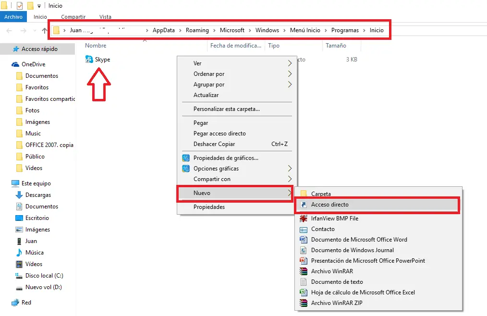This screenshot has height=316, width=487.
Task: Choose Pegar in the context menu
Action: (x=201, y=123)
